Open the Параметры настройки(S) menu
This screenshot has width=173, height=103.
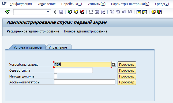pos(130,4)
